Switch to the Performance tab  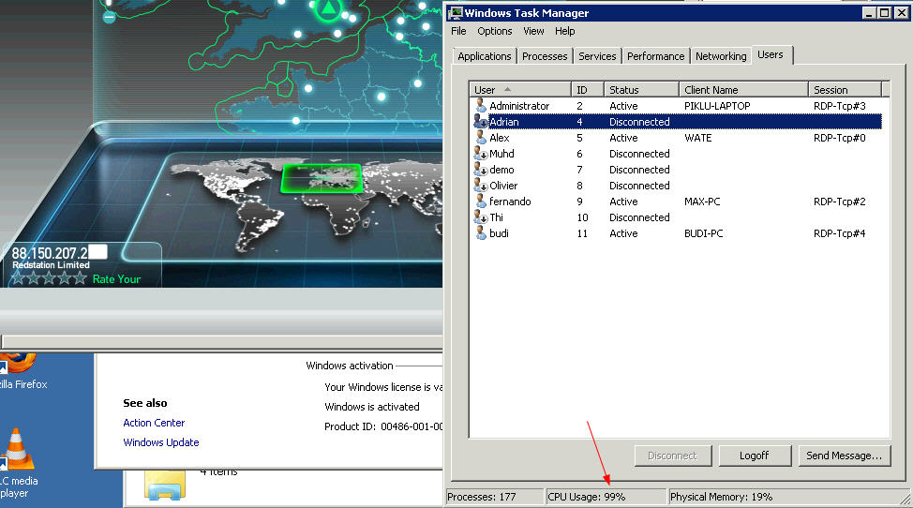[x=655, y=56]
